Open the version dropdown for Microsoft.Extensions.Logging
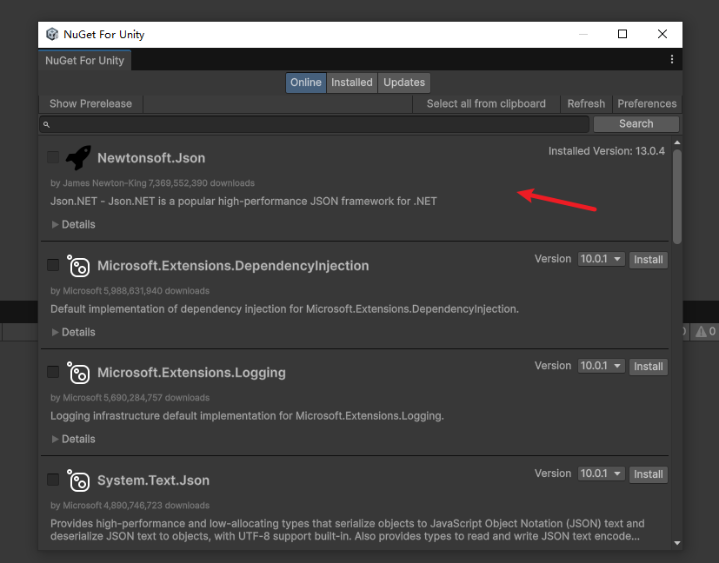Screen dimensions: 719x563 pos(601,366)
